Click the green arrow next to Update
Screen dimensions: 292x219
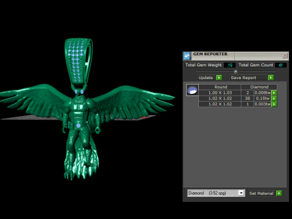pos(219,78)
